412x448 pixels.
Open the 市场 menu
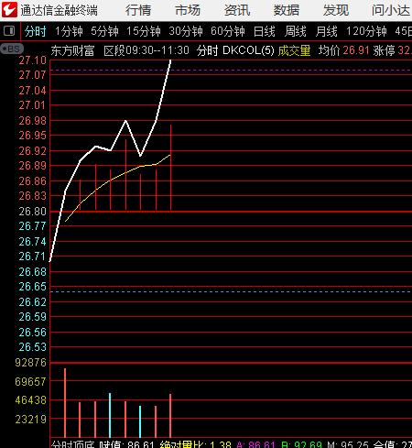click(x=188, y=10)
